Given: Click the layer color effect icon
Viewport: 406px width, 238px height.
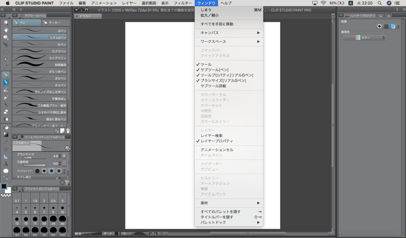Looking at the screenshot, I should coord(393,26).
